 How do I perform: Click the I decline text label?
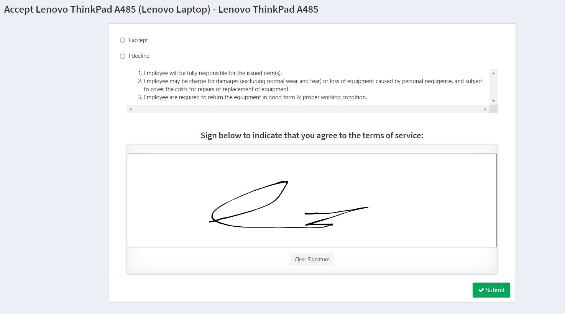point(139,56)
